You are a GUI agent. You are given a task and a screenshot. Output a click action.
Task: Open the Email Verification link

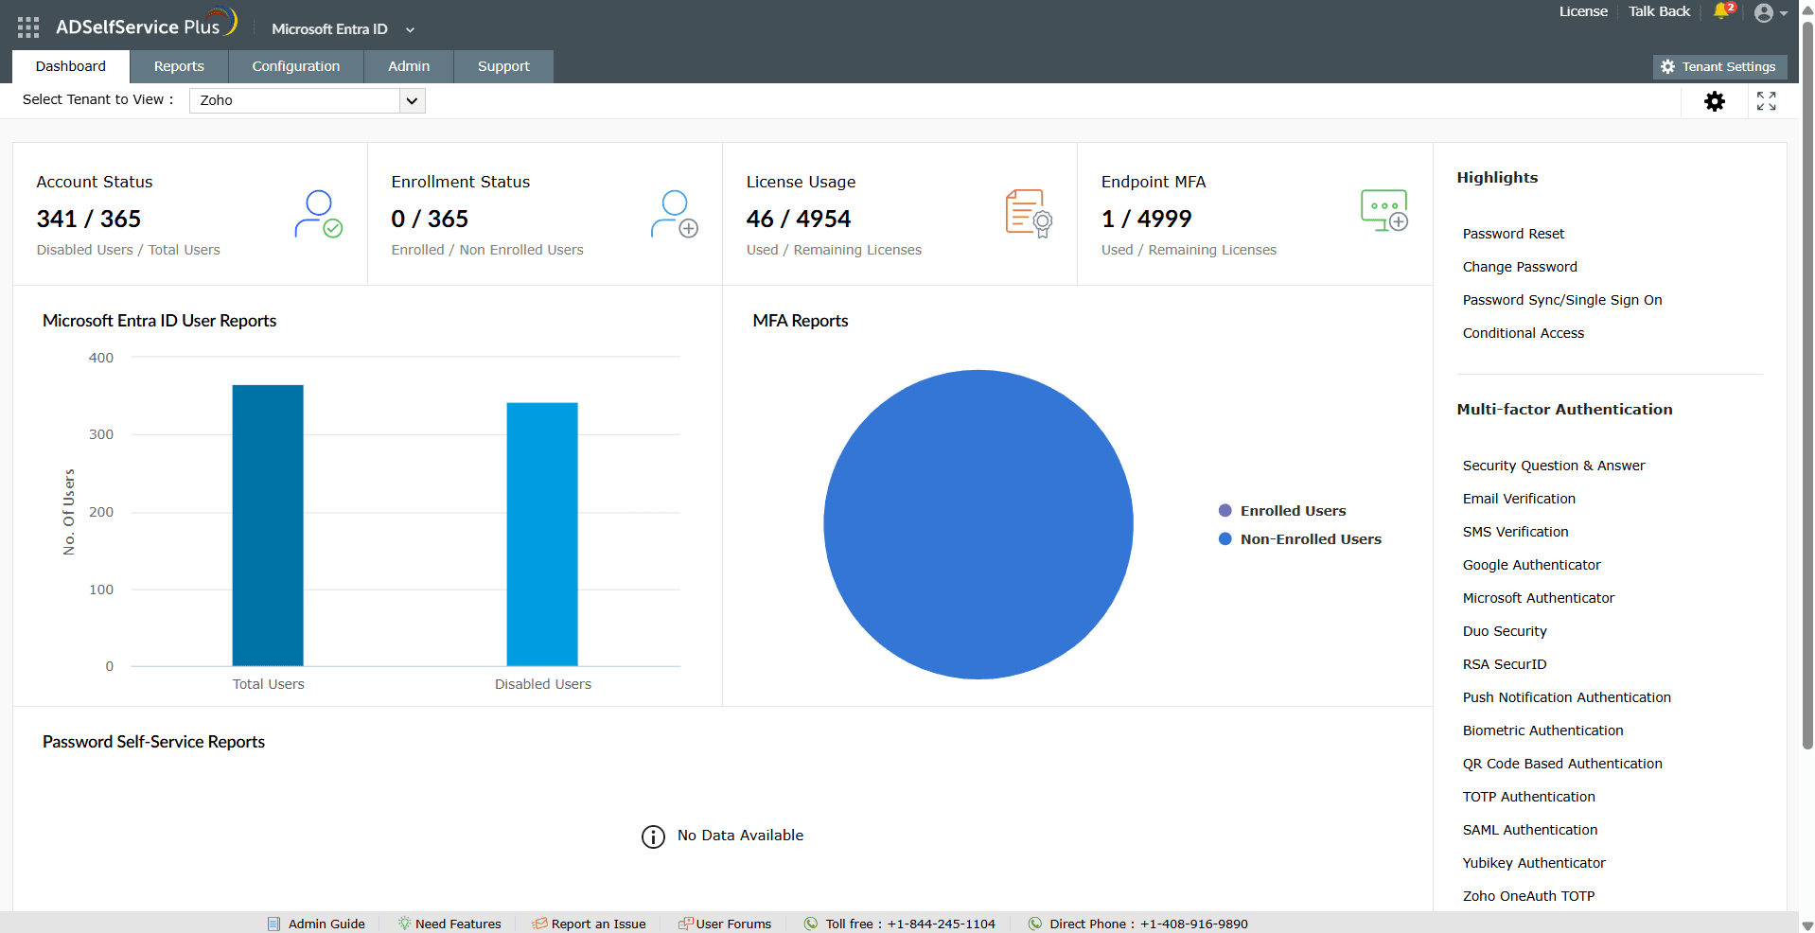[x=1519, y=499]
